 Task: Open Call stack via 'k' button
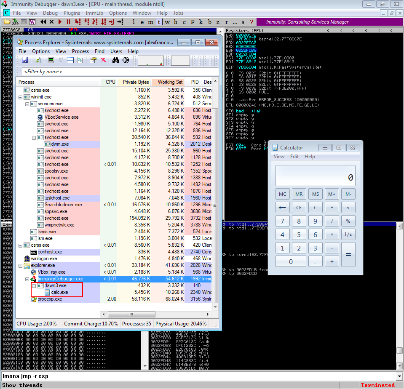pyautogui.click(x=201, y=22)
